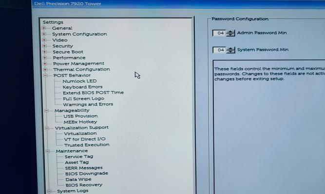Open Asset Tag entry
325x194 pixels.
[77, 162]
